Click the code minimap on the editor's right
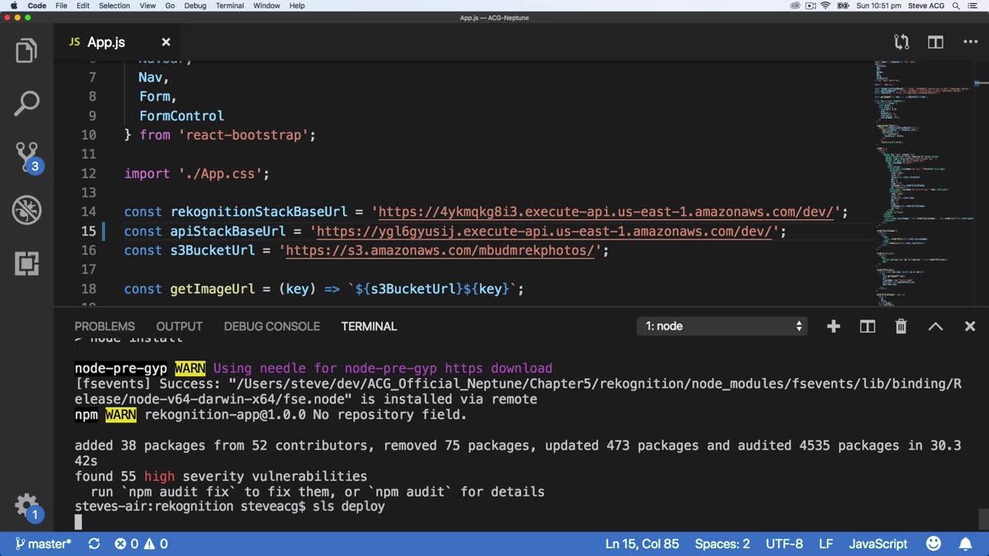The width and height of the screenshot is (989, 556). [x=926, y=183]
